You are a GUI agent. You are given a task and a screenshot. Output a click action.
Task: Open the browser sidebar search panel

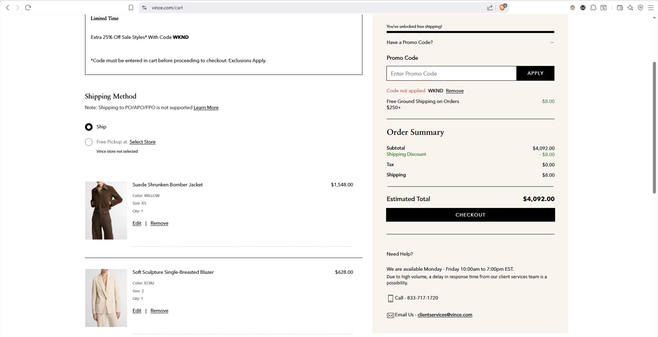pyautogui.click(x=604, y=7)
